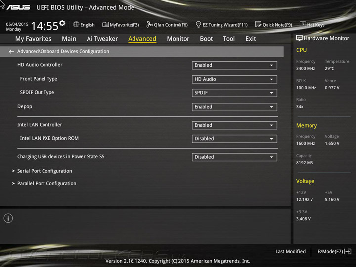The width and height of the screenshot is (356, 267).
Task: Select the Advanced tab
Action: [142, 39]
